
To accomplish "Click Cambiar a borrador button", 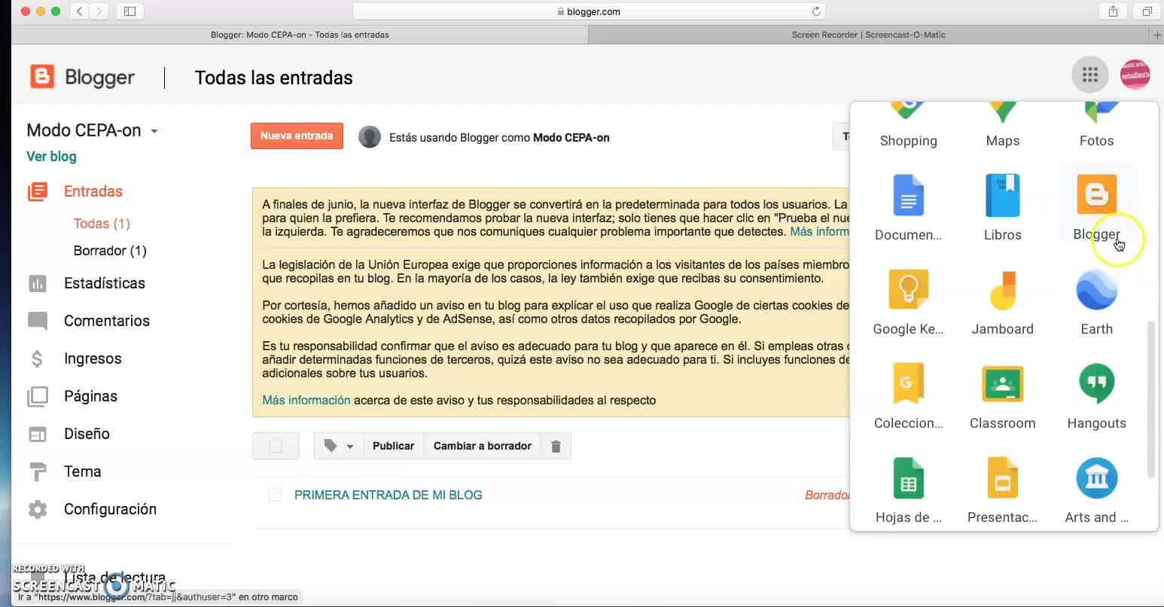I will tap(483, 446).
